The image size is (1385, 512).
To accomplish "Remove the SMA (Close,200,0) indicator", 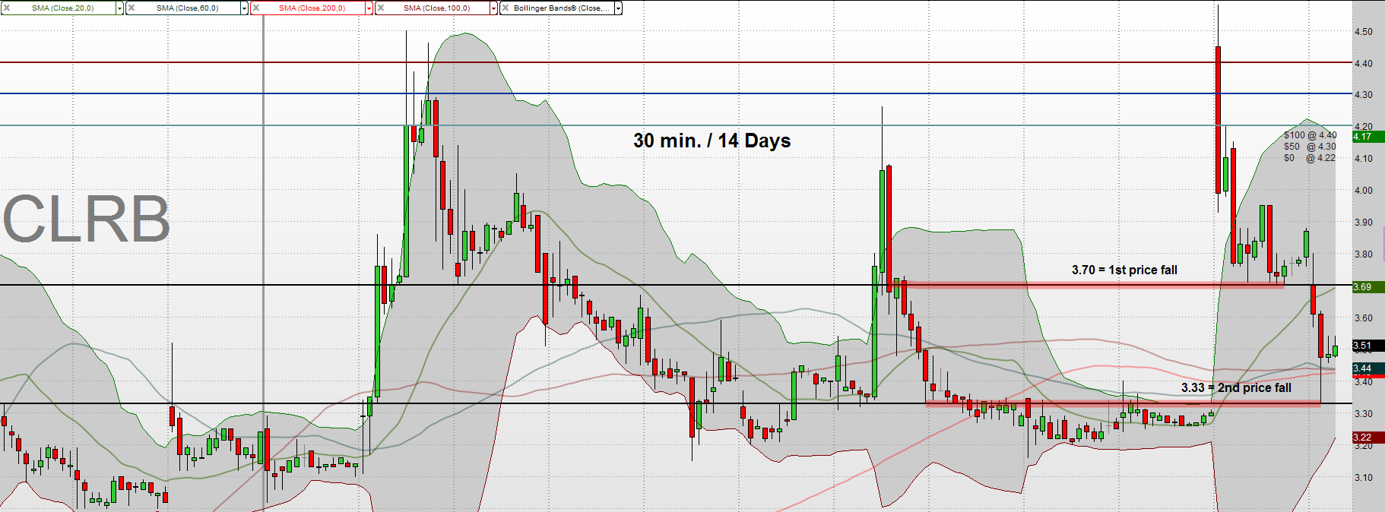I will click(256, 8).
